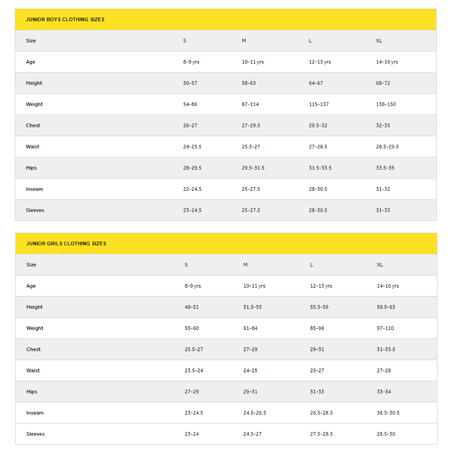Select boys Height value 58-63
The height and width of the screenshot is (451, 451).
pos(249,83)
